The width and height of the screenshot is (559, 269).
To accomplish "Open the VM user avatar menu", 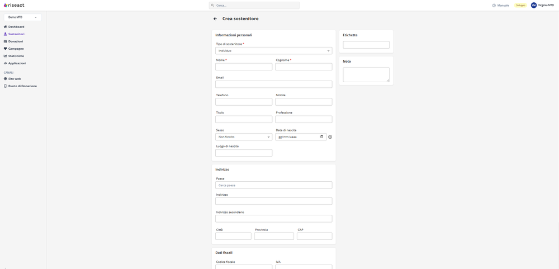I will [x=534, y=5].
